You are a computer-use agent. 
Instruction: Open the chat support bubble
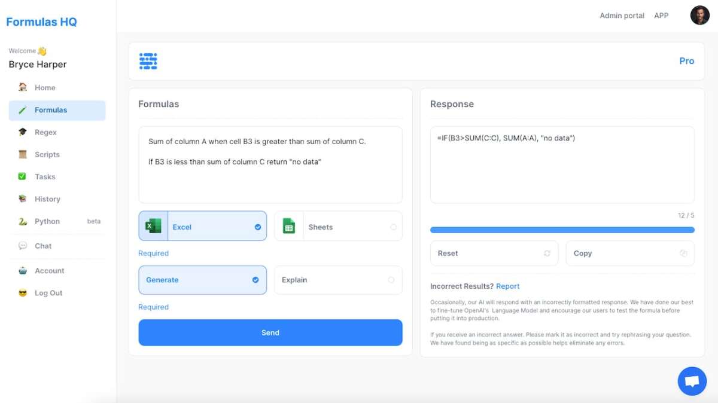[x=692, y=381]
